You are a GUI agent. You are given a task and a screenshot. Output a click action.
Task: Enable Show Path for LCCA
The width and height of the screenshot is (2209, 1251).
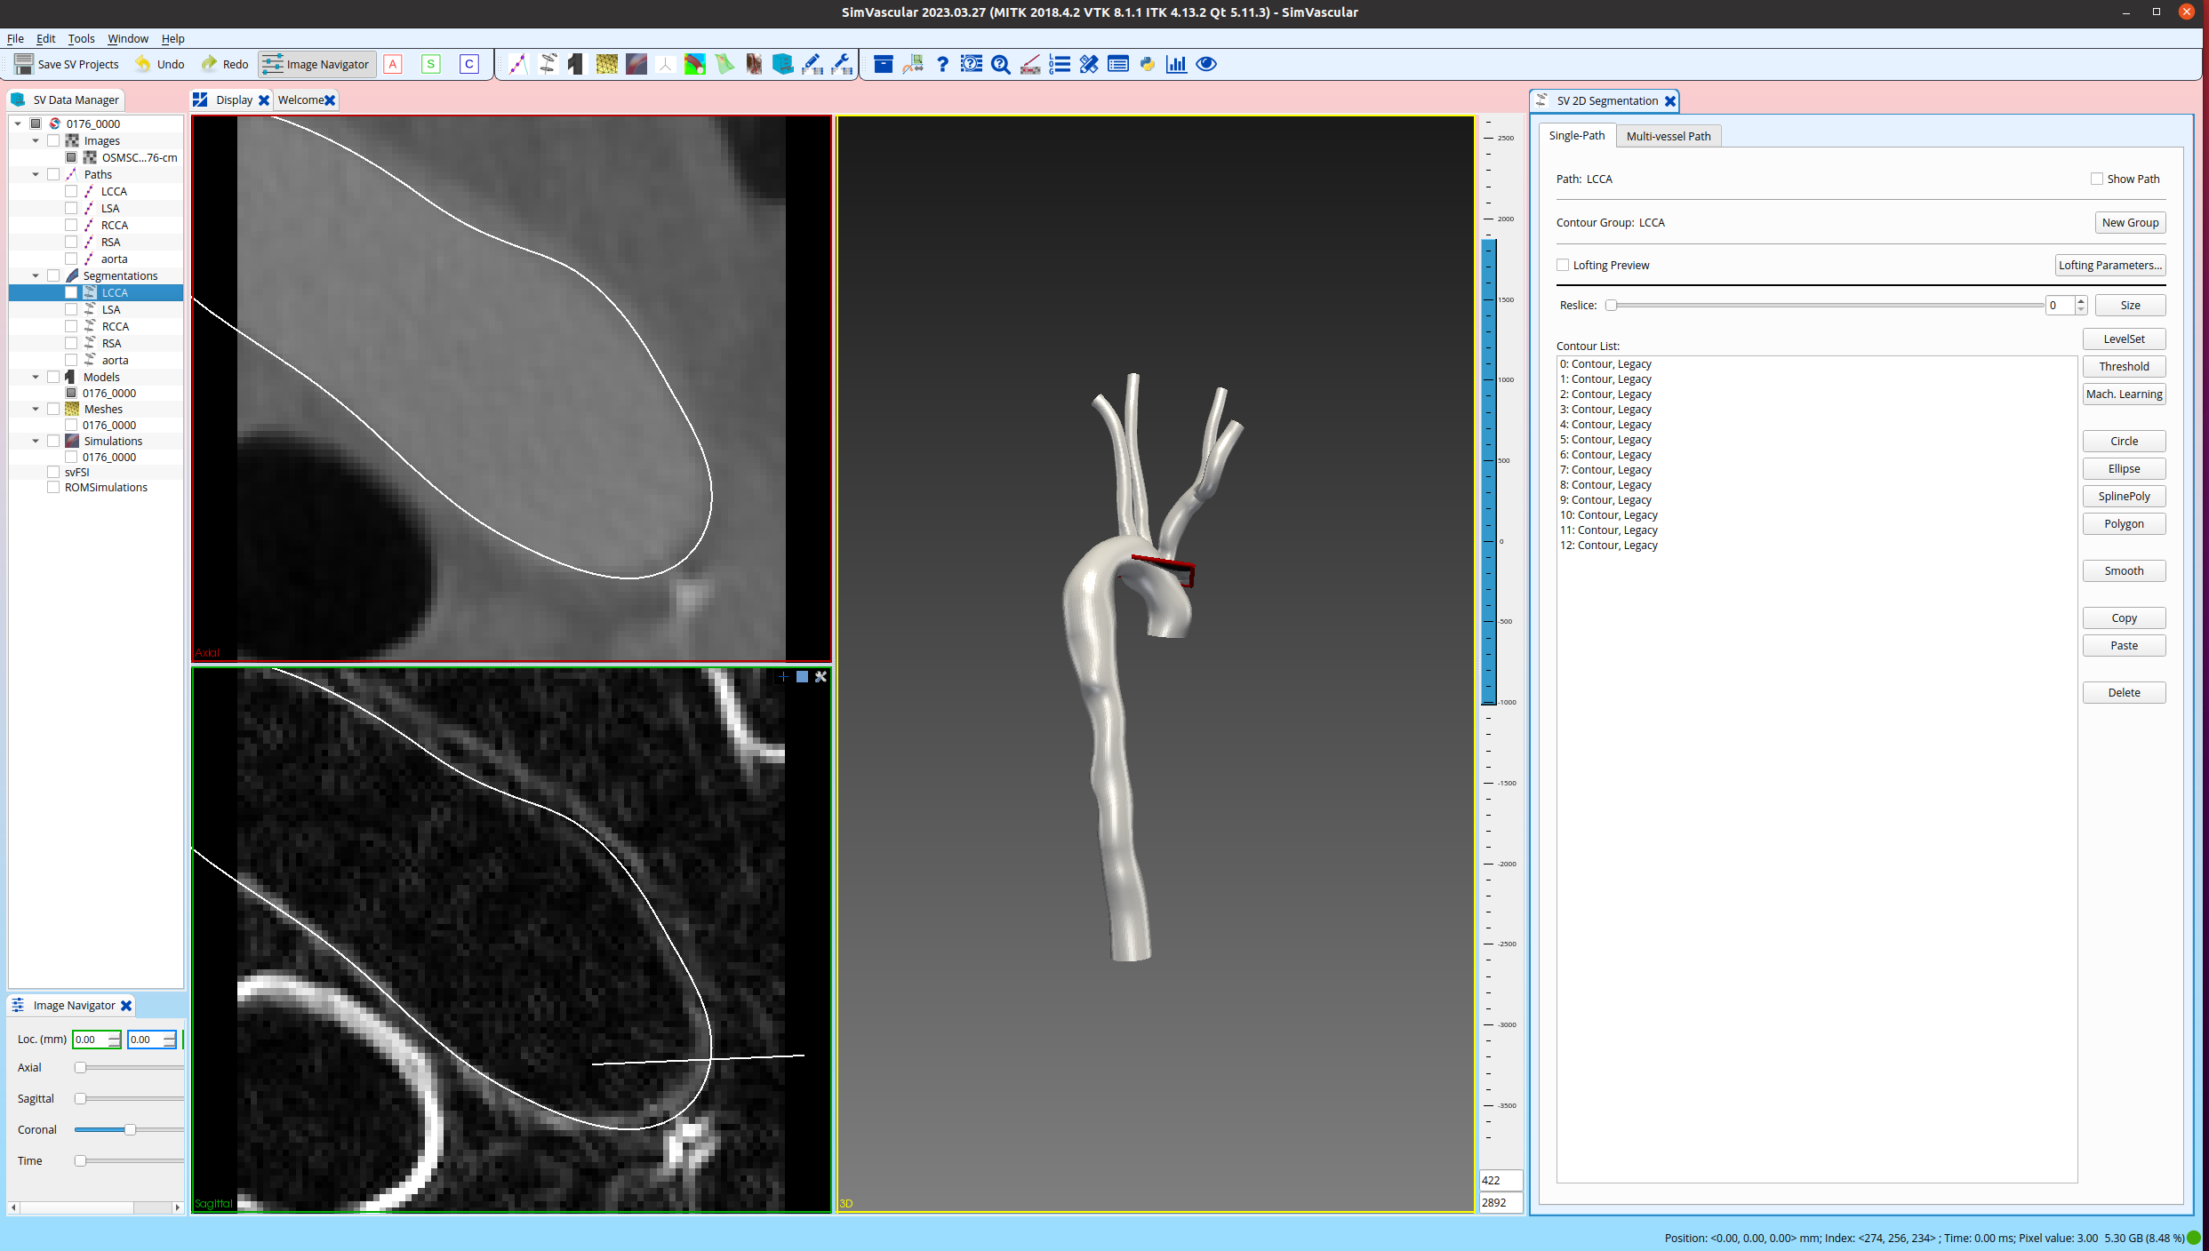coord(2096,179)
